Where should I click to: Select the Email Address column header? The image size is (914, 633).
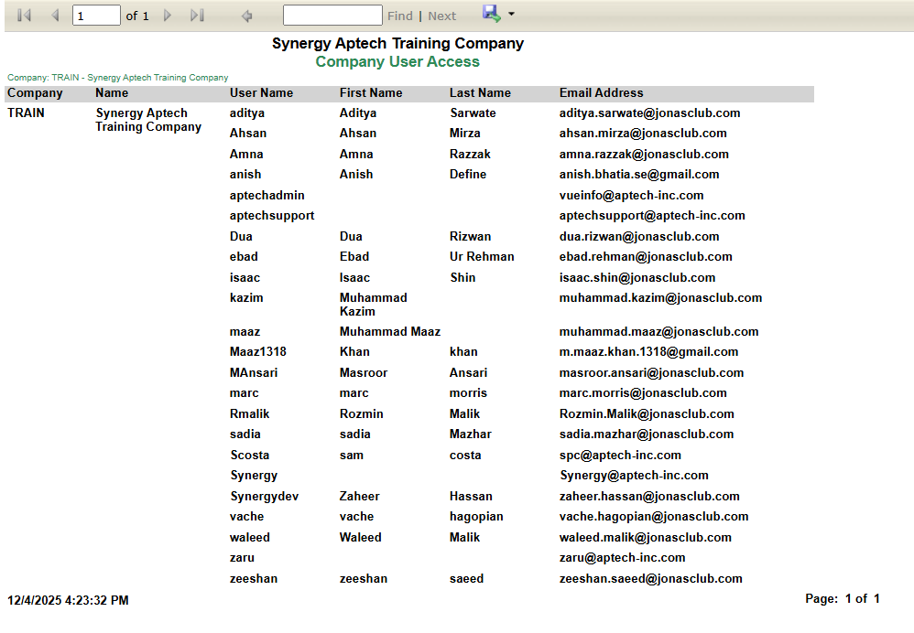point(601,93)
